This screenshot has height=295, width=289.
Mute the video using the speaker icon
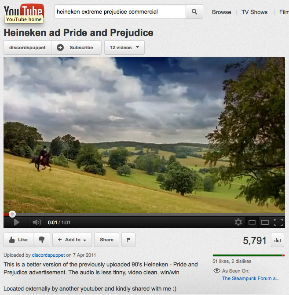click(37, 222)
